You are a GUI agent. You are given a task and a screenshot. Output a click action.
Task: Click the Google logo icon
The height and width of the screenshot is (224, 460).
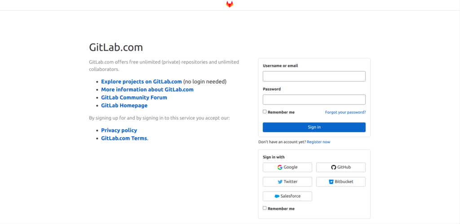click(280, 167)
